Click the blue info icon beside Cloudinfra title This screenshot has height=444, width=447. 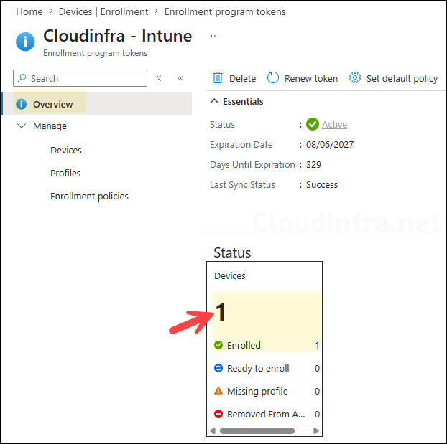coord(25,42)
